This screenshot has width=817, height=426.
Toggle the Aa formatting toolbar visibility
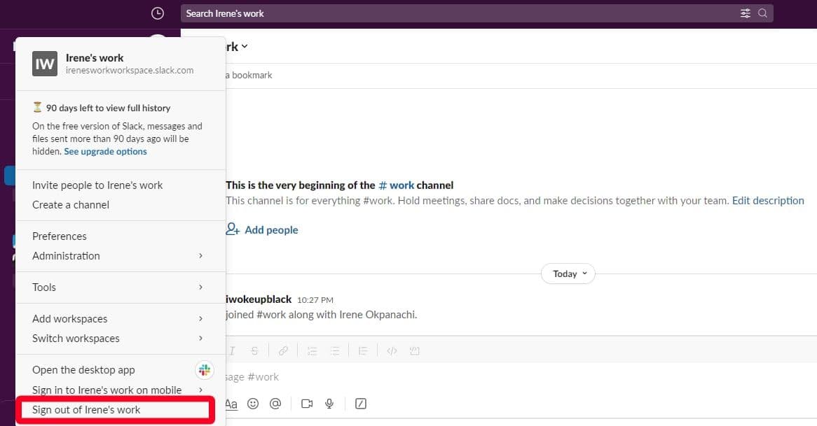[231, 404]
